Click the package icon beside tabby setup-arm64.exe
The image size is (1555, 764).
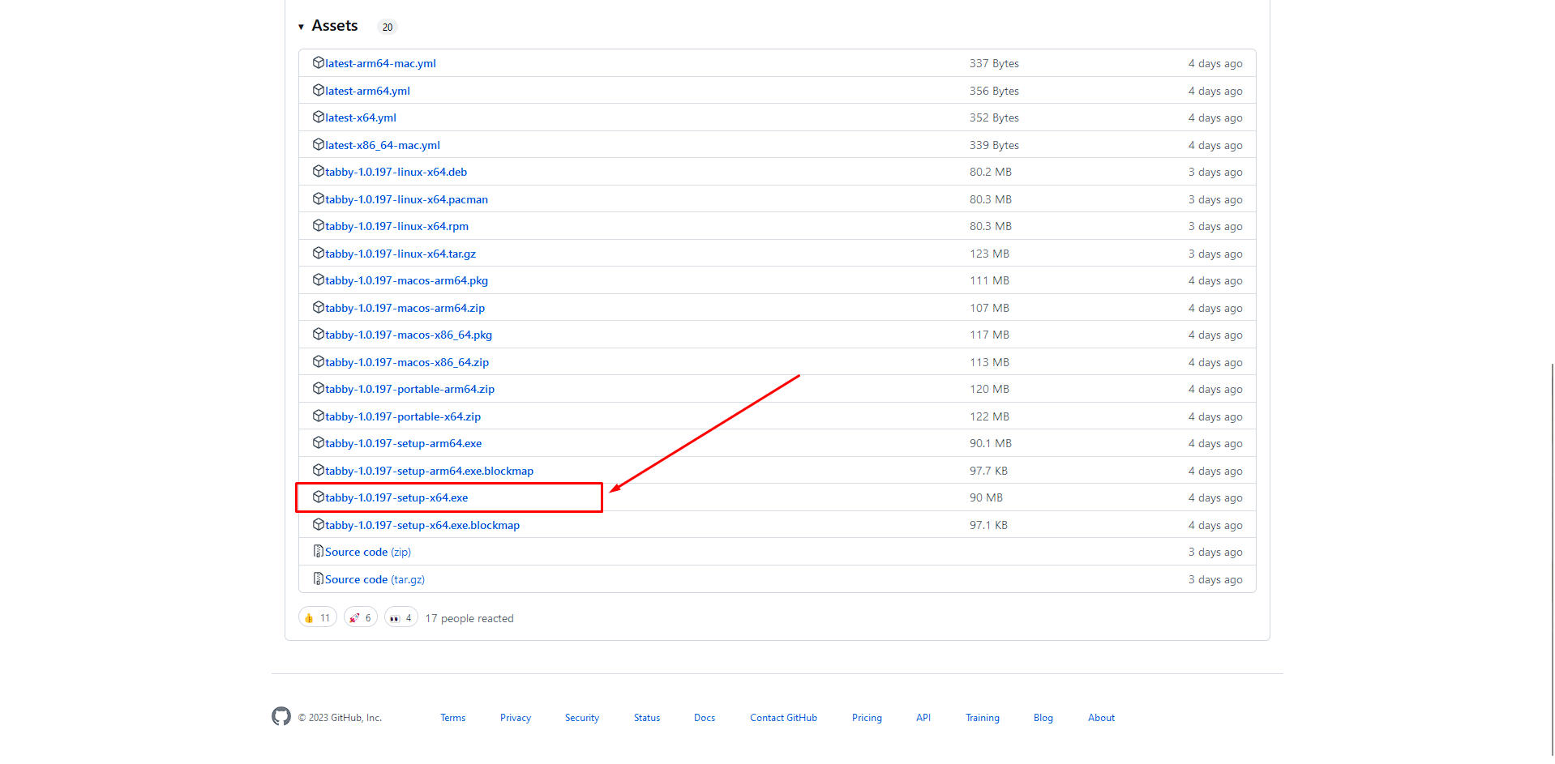click(x=319, y=442)
